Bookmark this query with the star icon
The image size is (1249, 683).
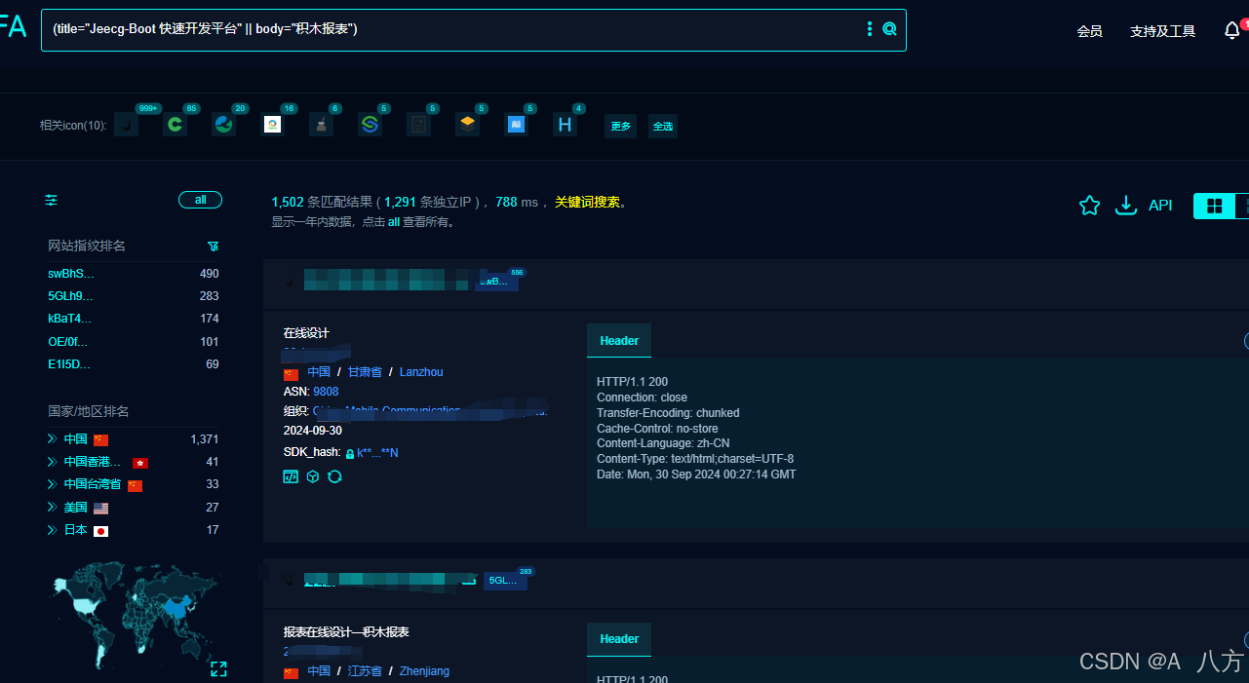pos(1089,206)
